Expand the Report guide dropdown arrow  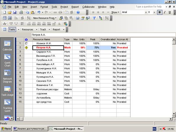[x=64, y=30]
